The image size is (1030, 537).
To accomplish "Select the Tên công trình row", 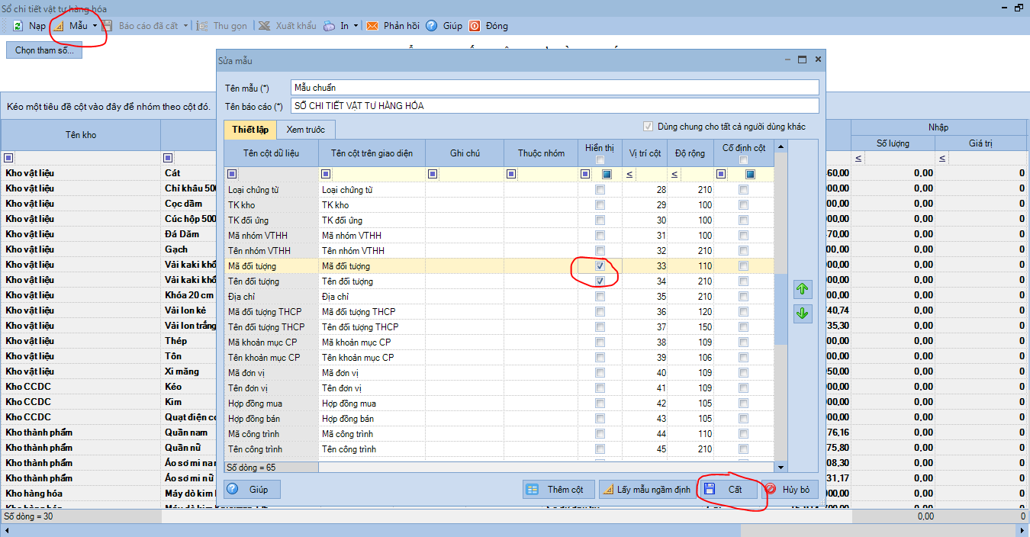I will point(499,449).
